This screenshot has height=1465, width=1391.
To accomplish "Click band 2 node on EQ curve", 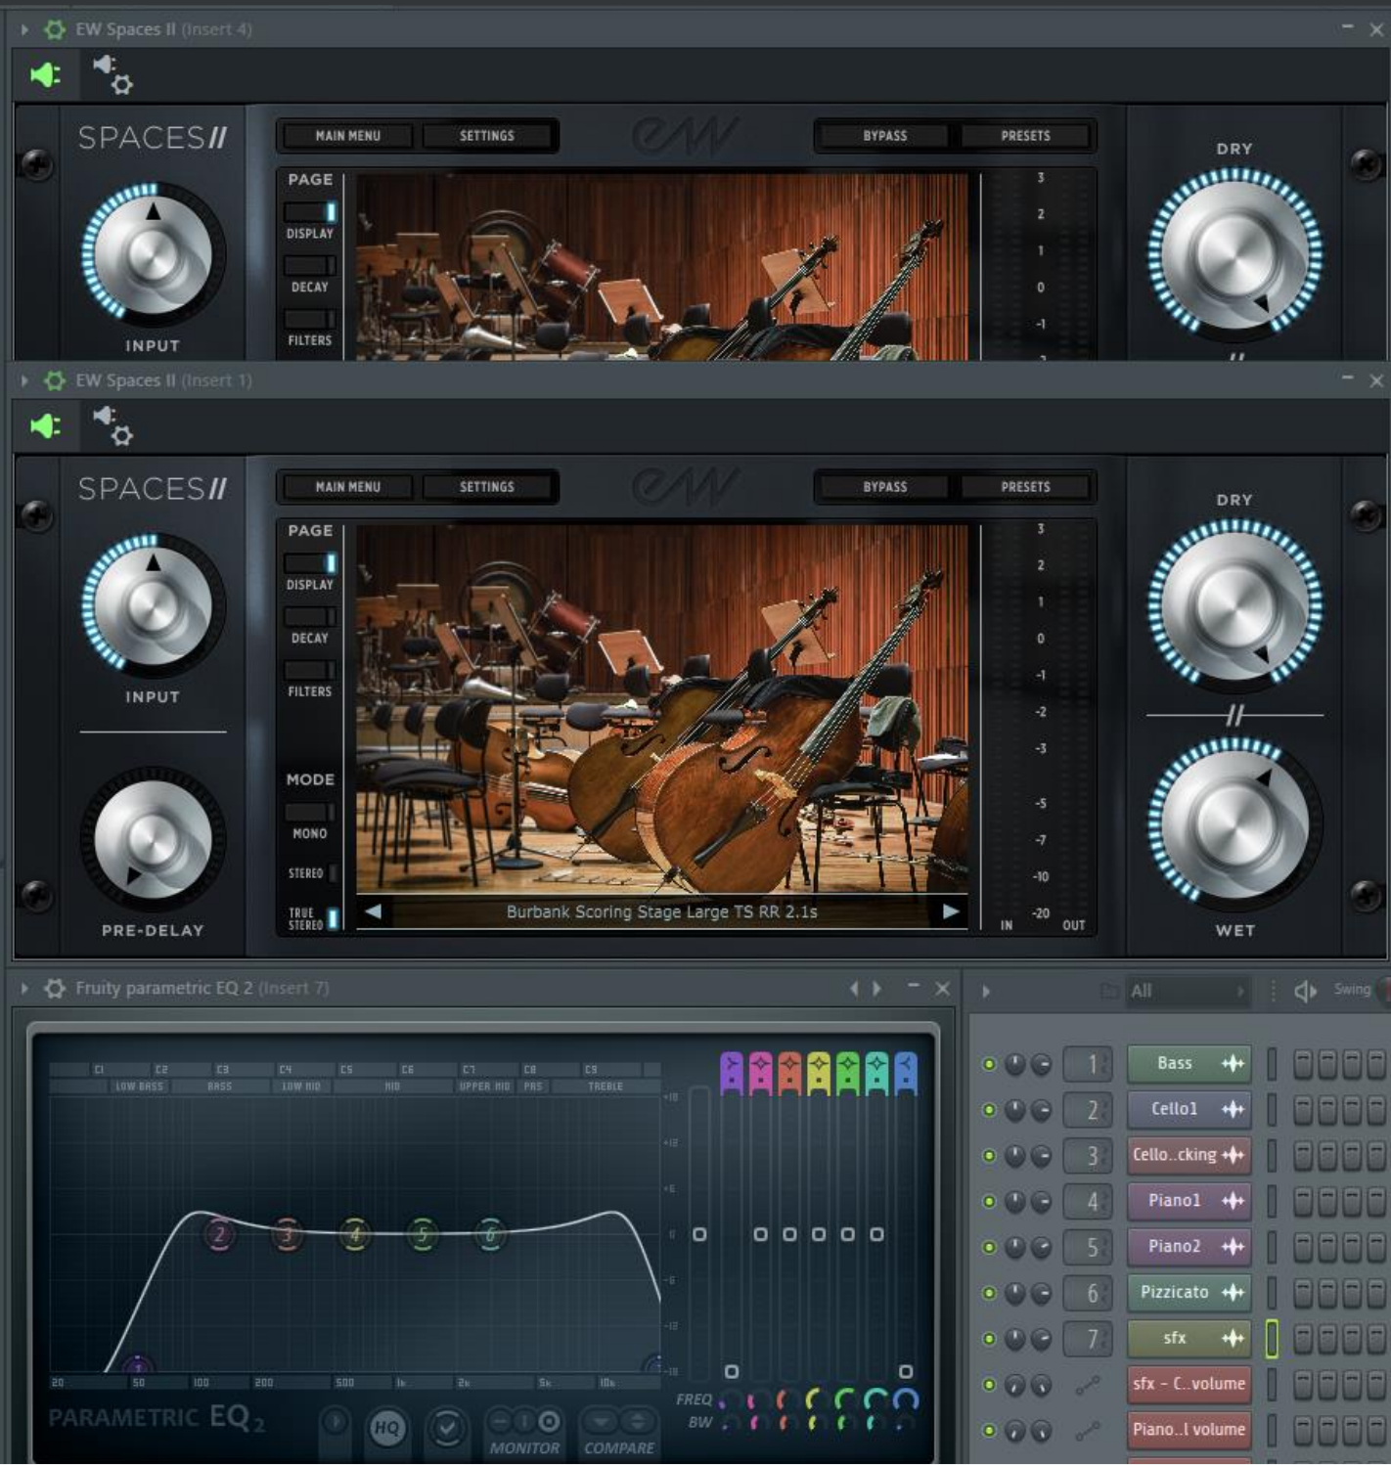I will (219, 1234).
